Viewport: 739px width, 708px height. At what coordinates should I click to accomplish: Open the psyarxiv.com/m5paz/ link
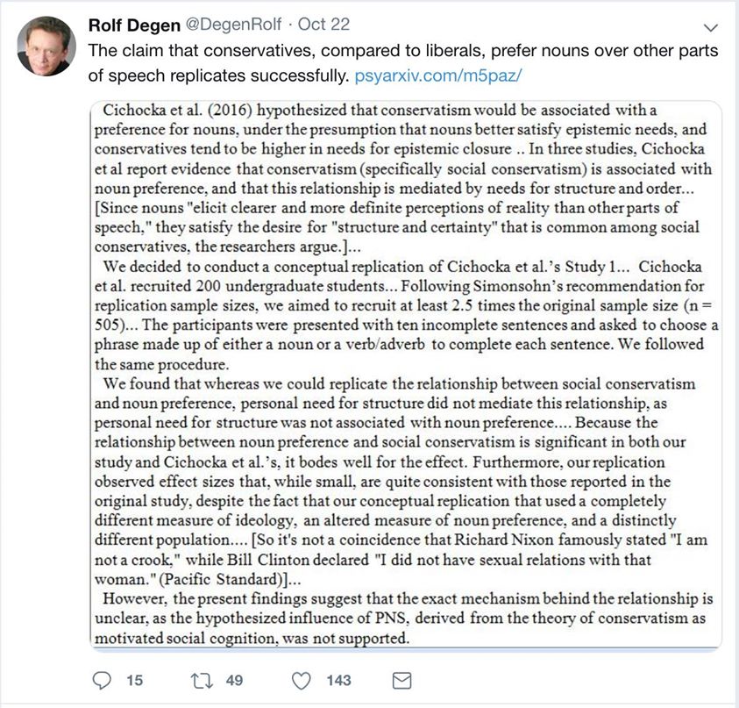(438, 75)
